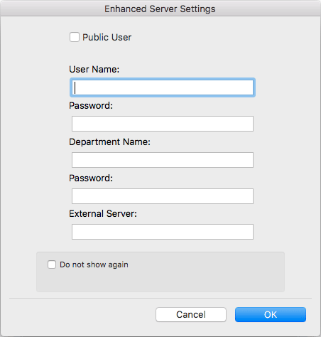Click the Password: label under Department Name

click(x=91, y=178)
